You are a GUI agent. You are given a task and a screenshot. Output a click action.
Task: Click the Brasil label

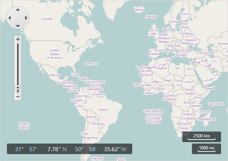[x=103, y=110]
